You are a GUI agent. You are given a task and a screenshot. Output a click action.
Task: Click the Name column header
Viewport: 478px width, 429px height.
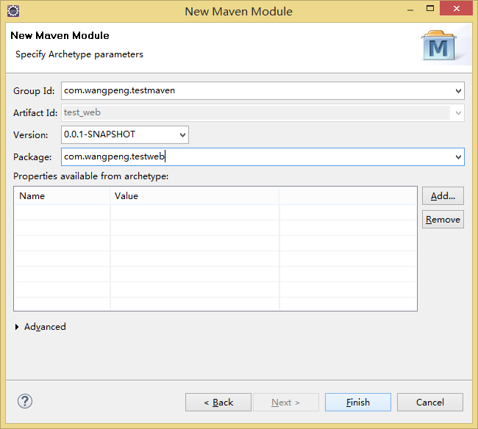pos(63,196)
